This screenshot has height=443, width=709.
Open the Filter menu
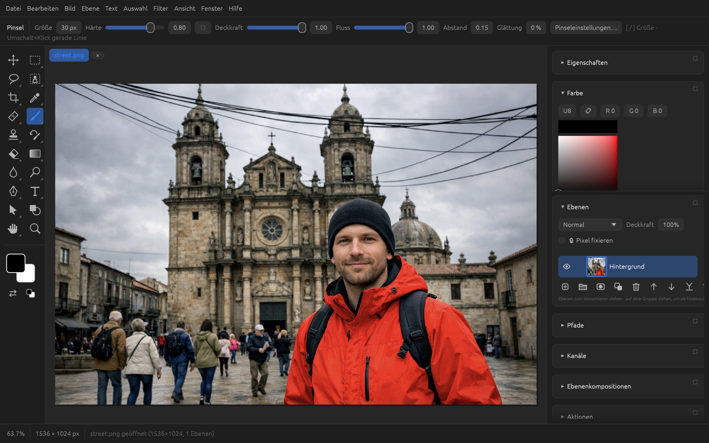[161, 8]
